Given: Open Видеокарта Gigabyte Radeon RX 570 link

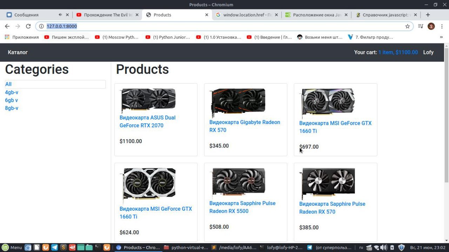Looking at the screenshot, I should [x=245, y=126].
